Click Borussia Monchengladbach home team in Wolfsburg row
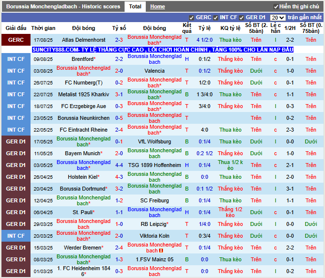Viewport: 325px width, 278px height. point(84,141)
